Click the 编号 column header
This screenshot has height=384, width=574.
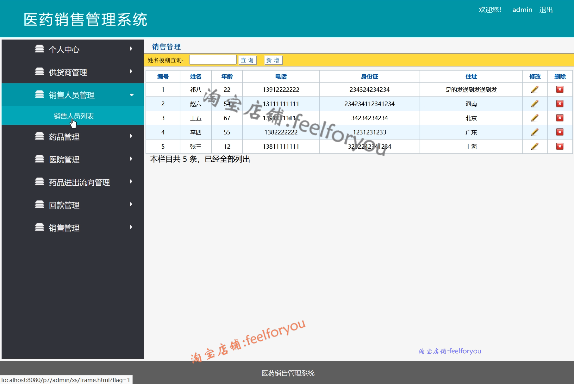coord(163,77)
